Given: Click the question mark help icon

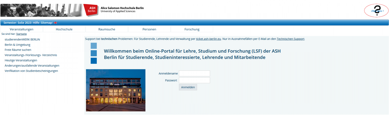Looking at the screenshot, I should [376, 11].
